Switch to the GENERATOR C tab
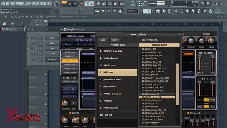The height and width of the screenshot is (128, 227). tap(70, 69)
